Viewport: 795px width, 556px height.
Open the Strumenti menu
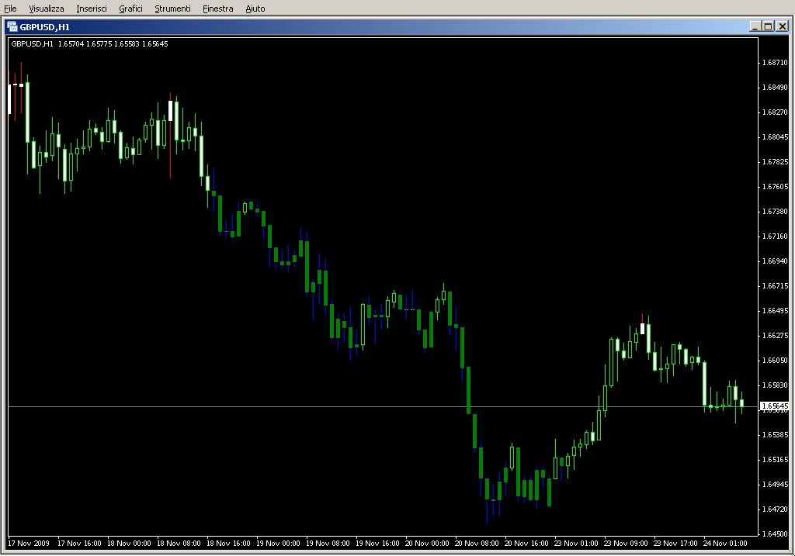(172, 9)
